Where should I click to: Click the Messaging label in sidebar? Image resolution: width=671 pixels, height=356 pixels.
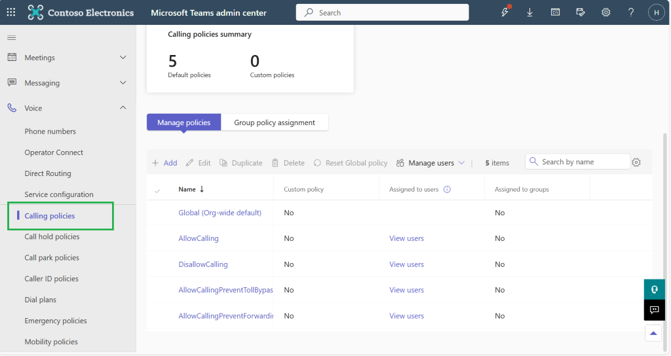click(x=42, y=83)
